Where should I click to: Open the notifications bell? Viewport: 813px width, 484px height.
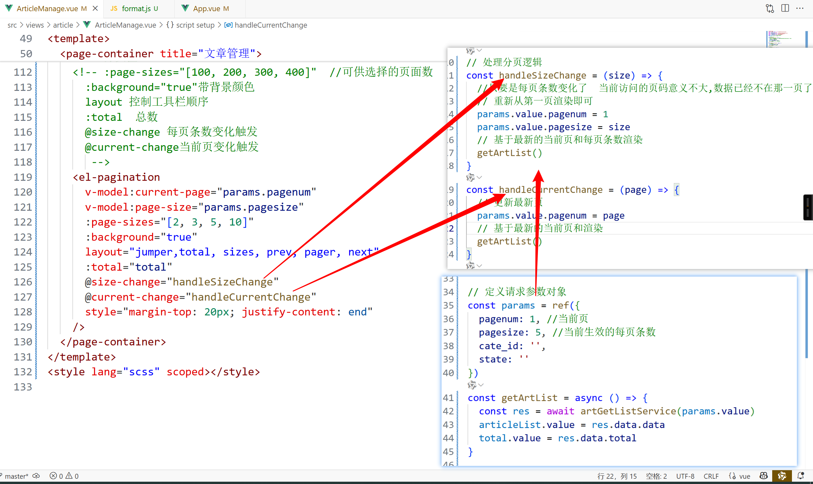click(801, 476)
